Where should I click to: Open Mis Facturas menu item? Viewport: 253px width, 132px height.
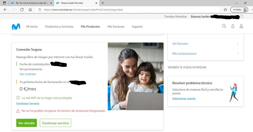[116, 27]
